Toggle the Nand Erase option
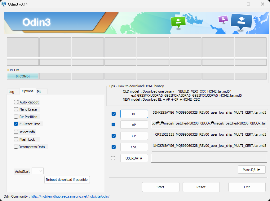The width and height of the screenshot is (270, 201). [16, 109]
